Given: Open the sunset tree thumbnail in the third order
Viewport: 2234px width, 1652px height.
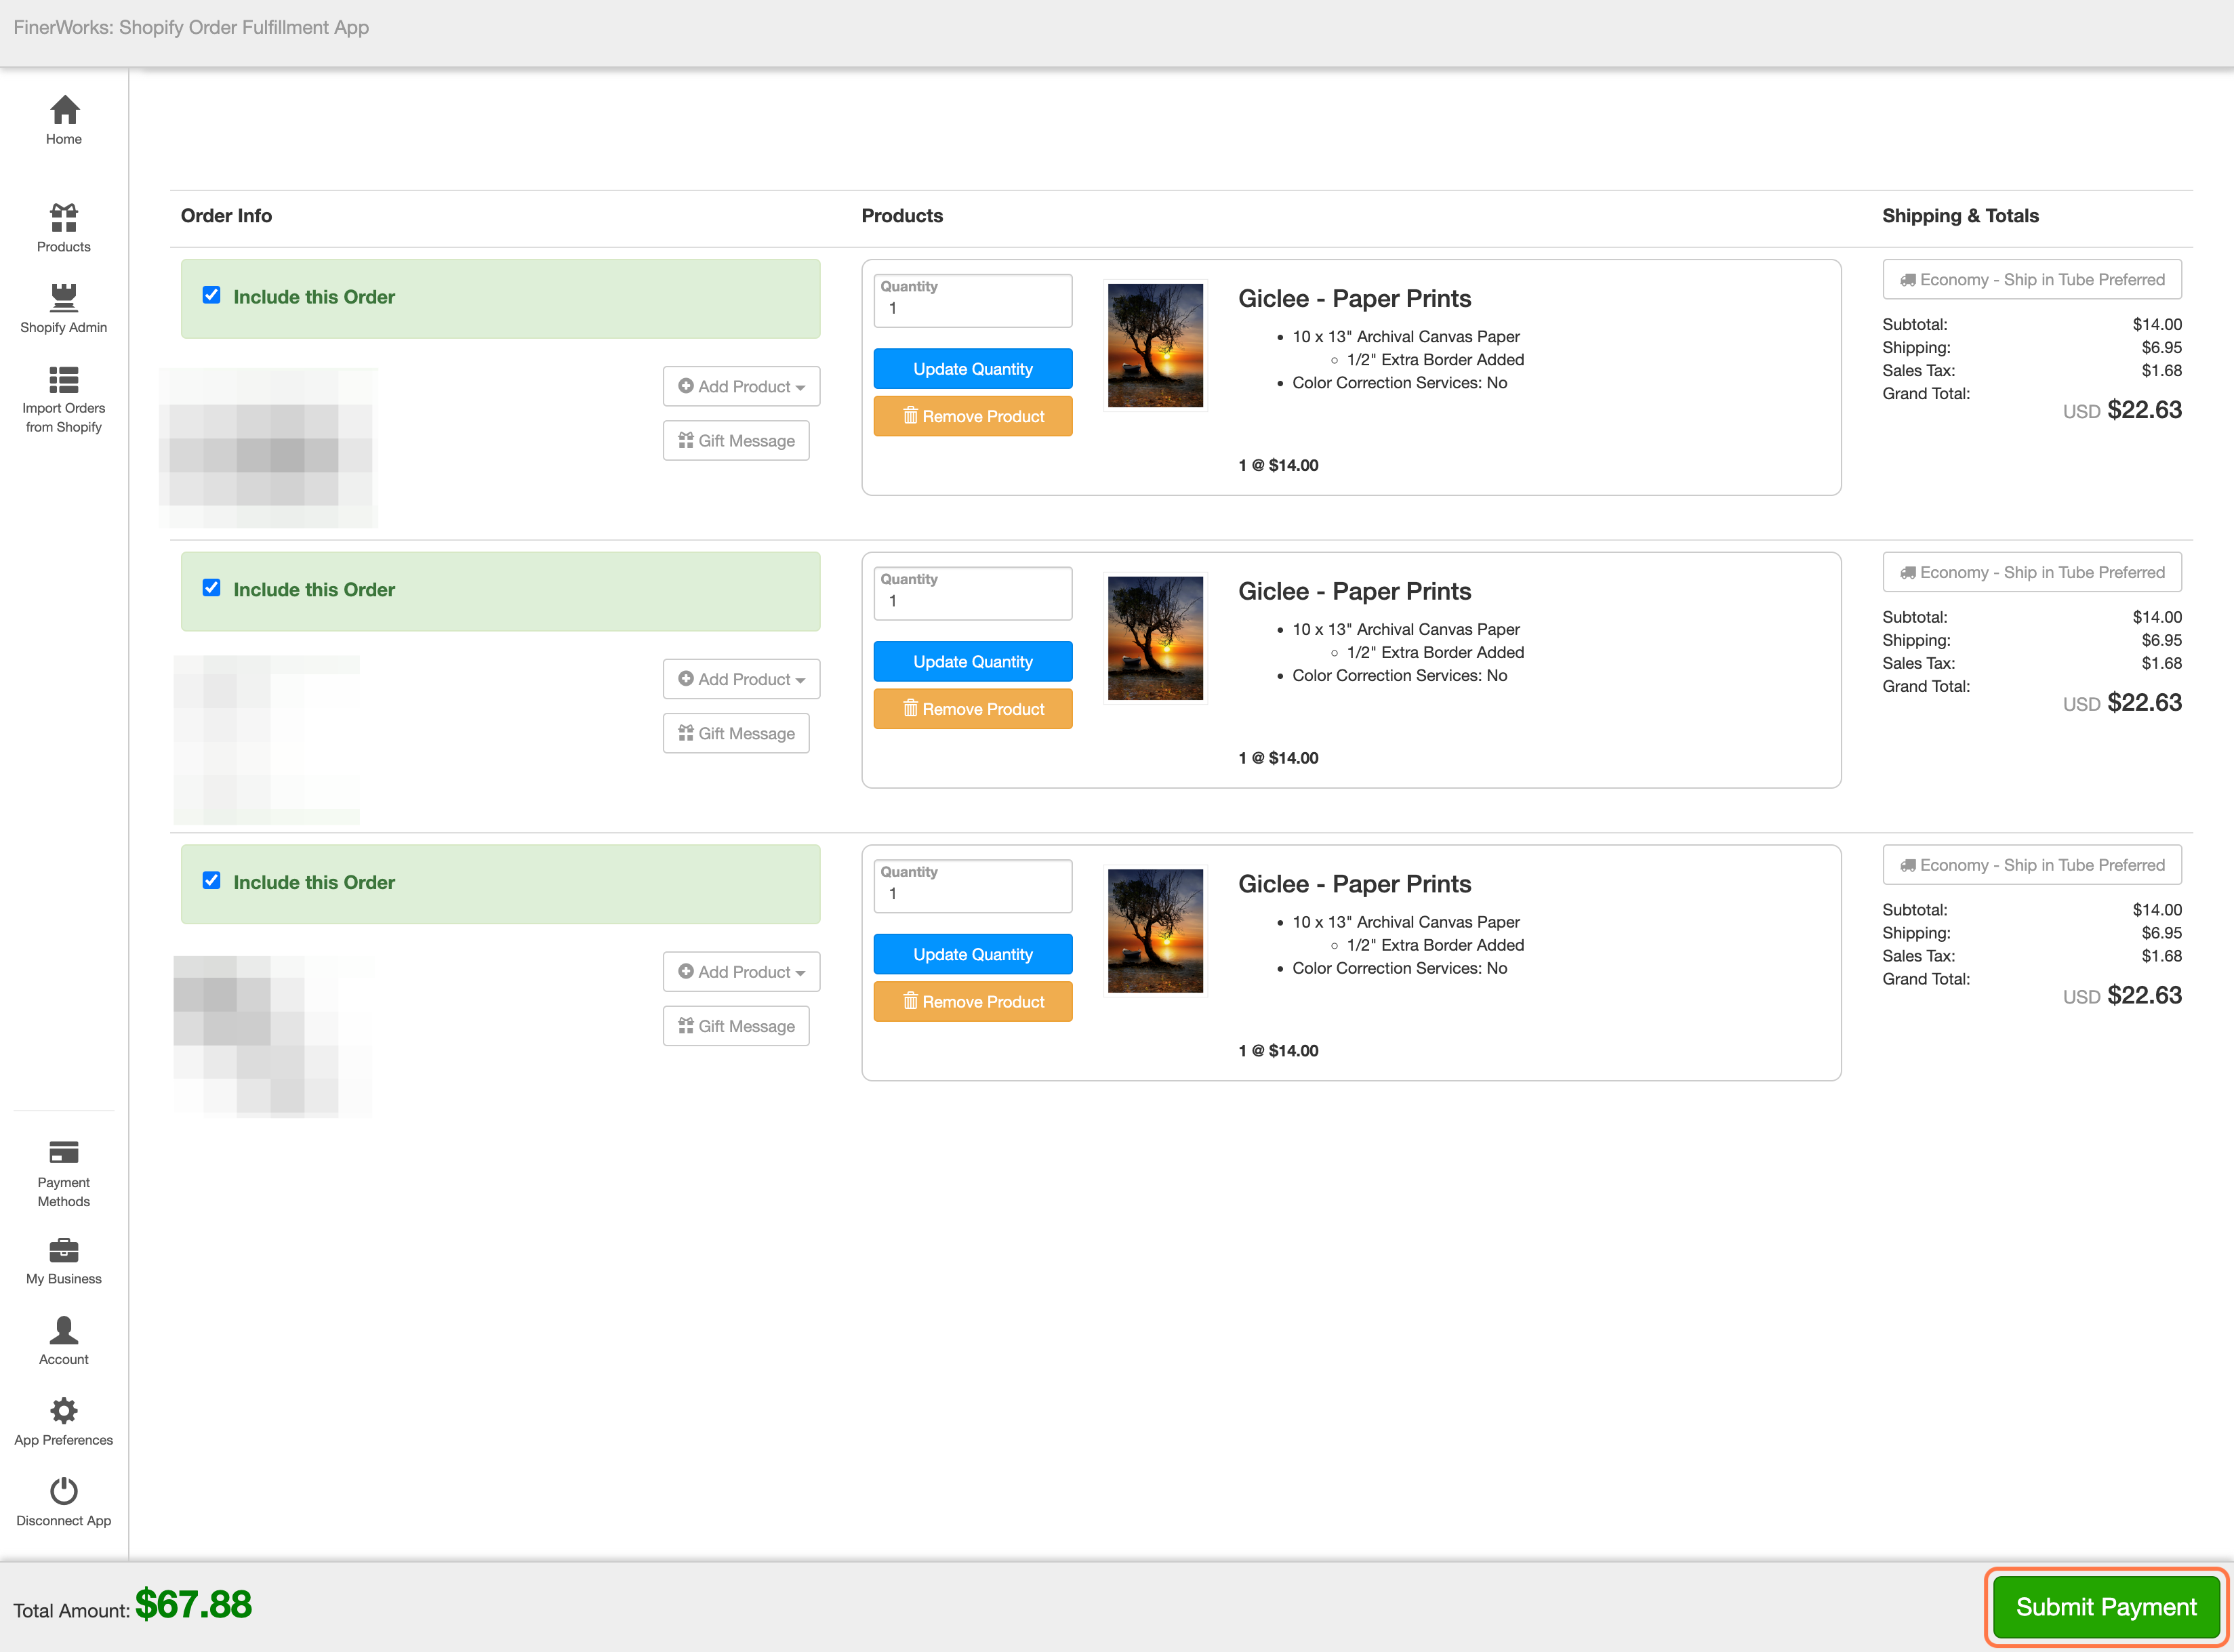Looking at the screenshot, I should click(1155, 932).
